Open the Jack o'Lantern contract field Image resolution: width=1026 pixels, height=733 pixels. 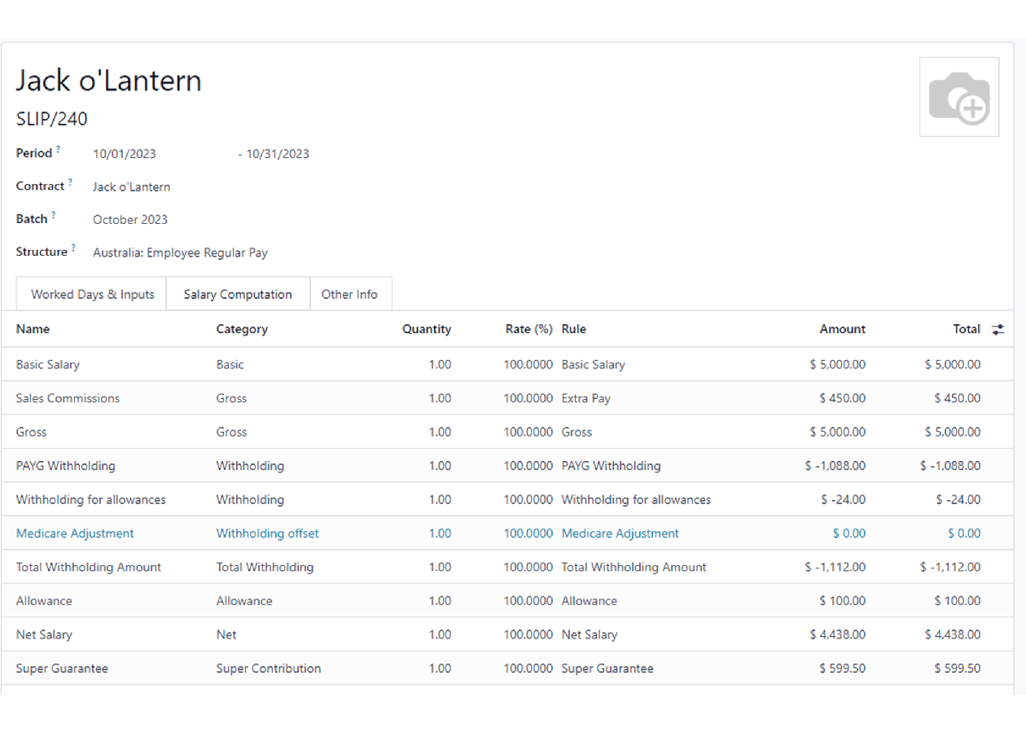point(132,187)
